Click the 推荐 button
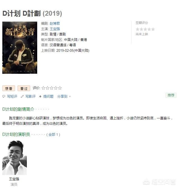This screenshot has width=179, height=188. click(171, 95)
